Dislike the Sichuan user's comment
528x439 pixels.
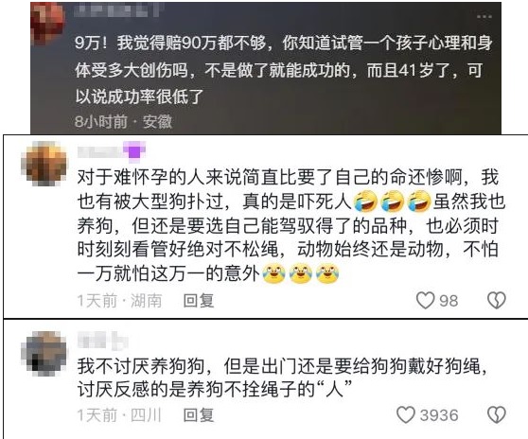point(497,414)
